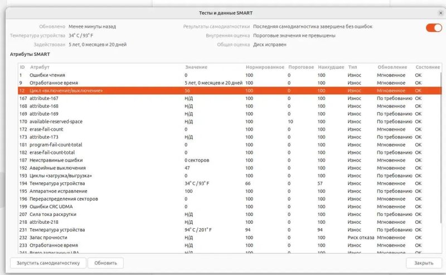Image resolution: width=446 pixels, height=275 pixels.
Task: Sort by Атрибут column header
Action: [40, 67]
